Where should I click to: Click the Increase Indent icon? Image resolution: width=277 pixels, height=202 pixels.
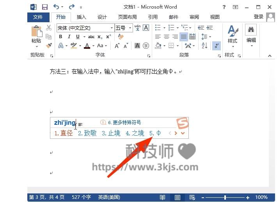210,28
